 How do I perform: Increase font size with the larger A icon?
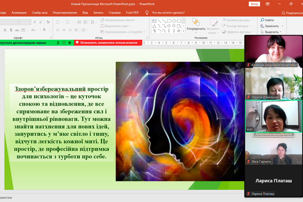tap(35, 22)
